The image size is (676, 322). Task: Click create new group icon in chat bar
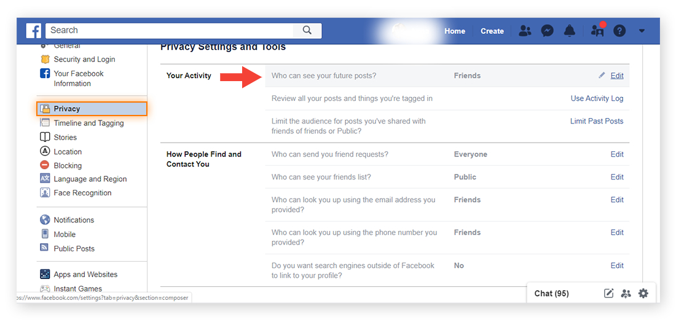626,294
